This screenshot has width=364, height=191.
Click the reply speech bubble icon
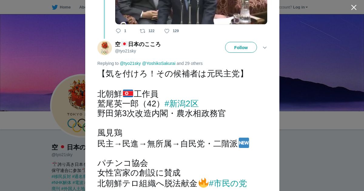pos(118,31)
